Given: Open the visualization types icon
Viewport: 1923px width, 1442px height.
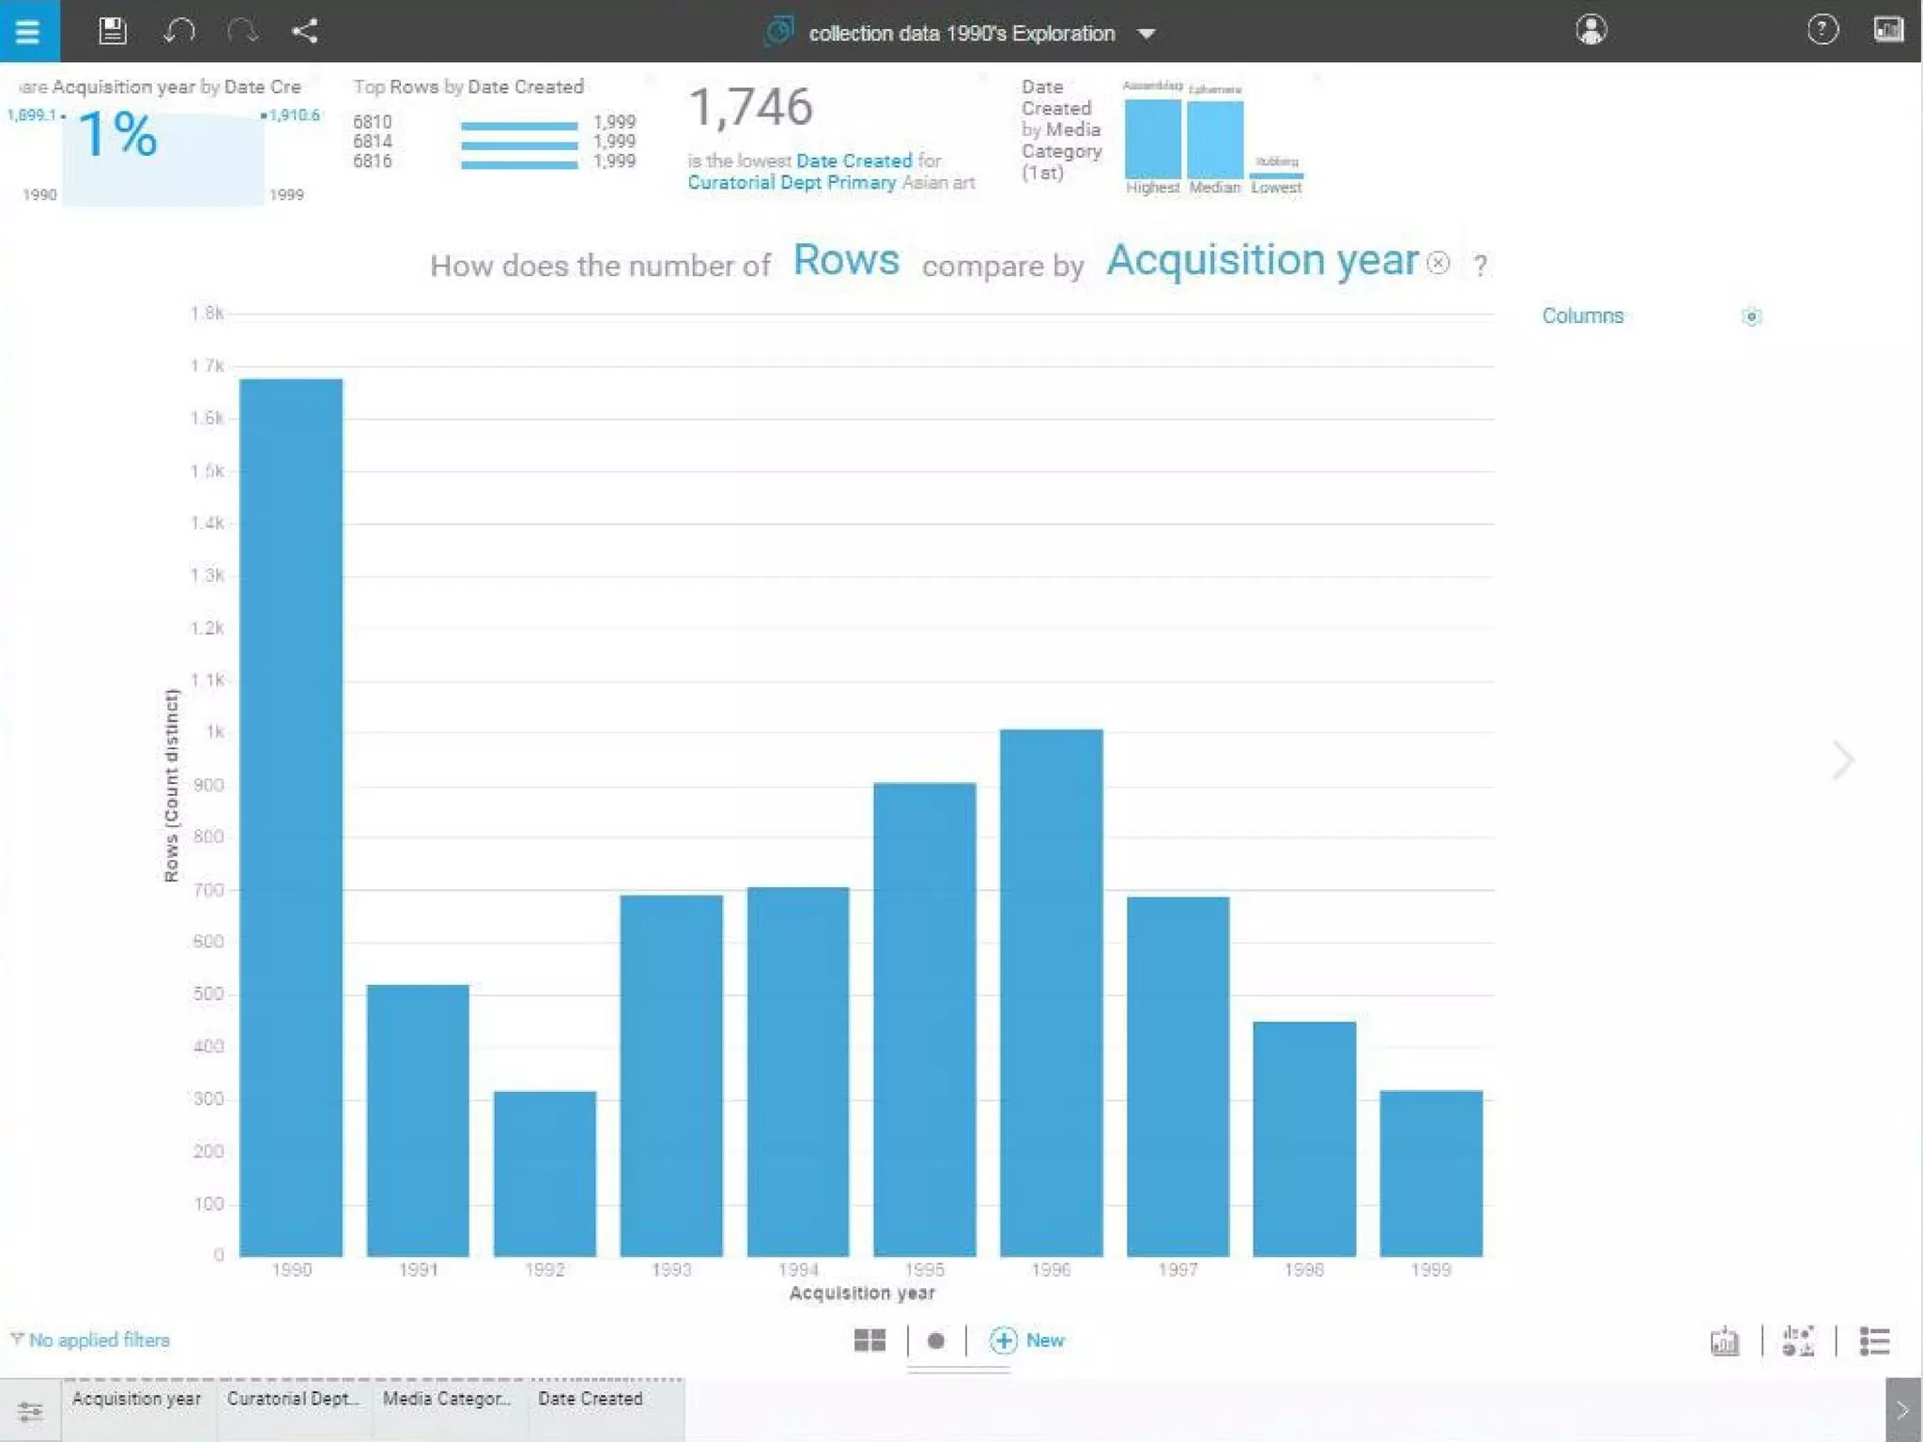Looking at the screenshot, I should click(1798, 1342).
